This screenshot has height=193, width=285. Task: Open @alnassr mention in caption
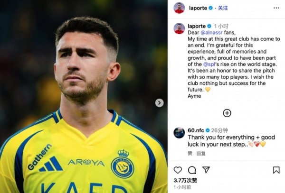tap(211, 33)
